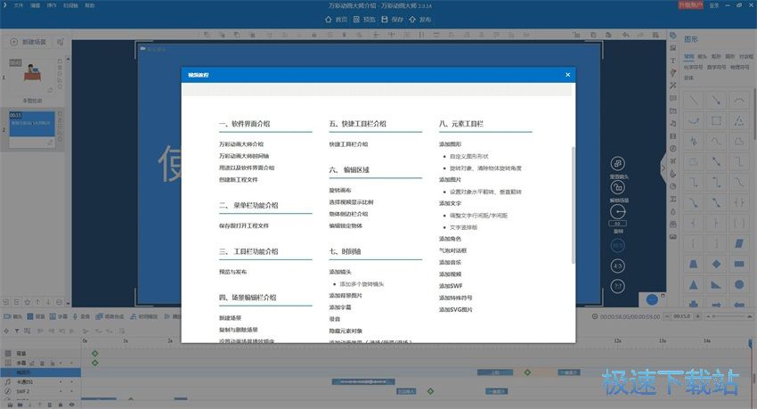The height and width of the screenshot is (409, 757).
Task: Open tutorial link 预览与发布
Action: [x=232, y=272]
